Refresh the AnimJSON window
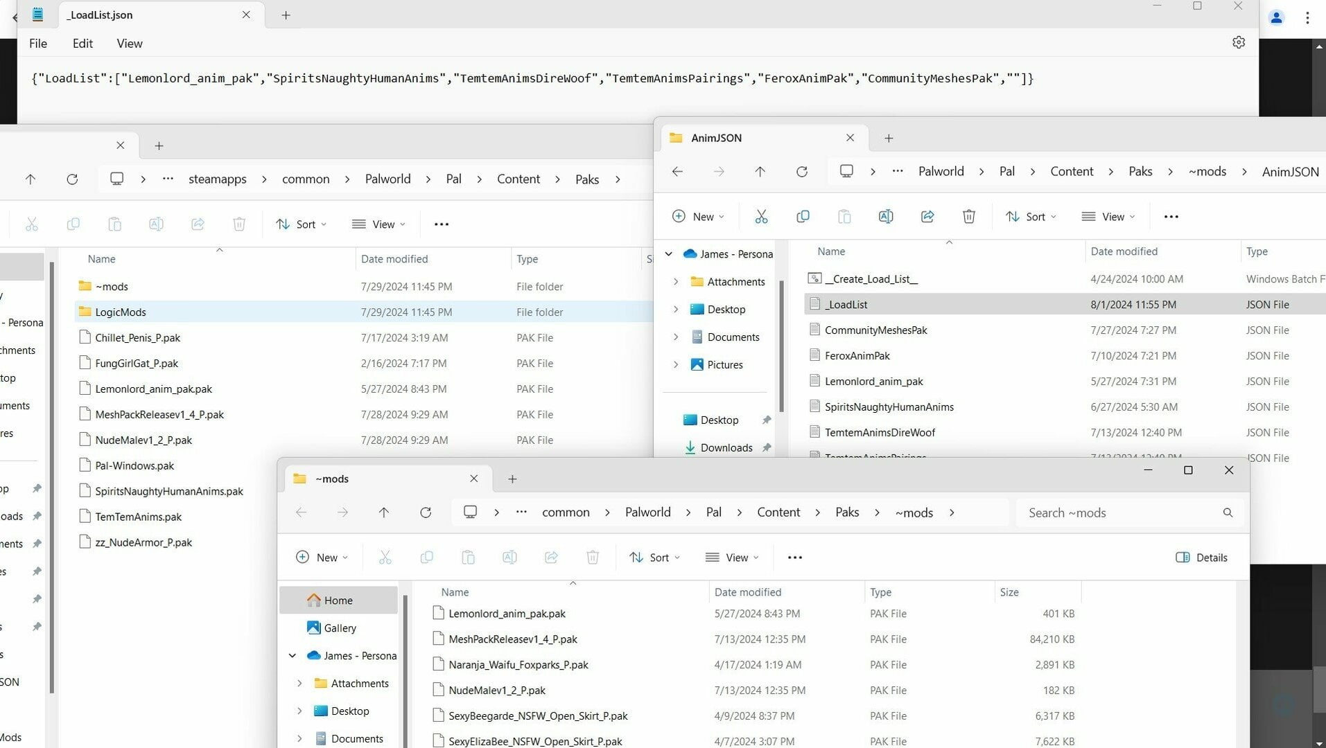This screenshot has width=1326, height=748. [x=802, y=172]
